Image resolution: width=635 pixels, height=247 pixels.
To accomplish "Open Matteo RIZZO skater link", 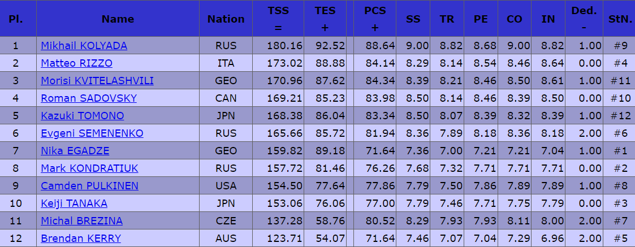I will tap(76, 63).
